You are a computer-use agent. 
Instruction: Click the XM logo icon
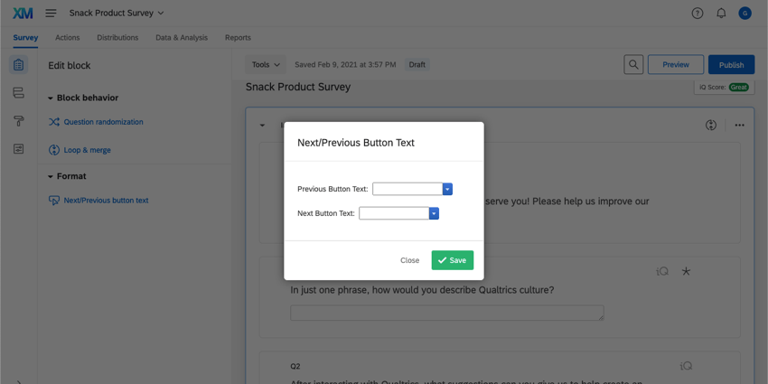point(23,13)
